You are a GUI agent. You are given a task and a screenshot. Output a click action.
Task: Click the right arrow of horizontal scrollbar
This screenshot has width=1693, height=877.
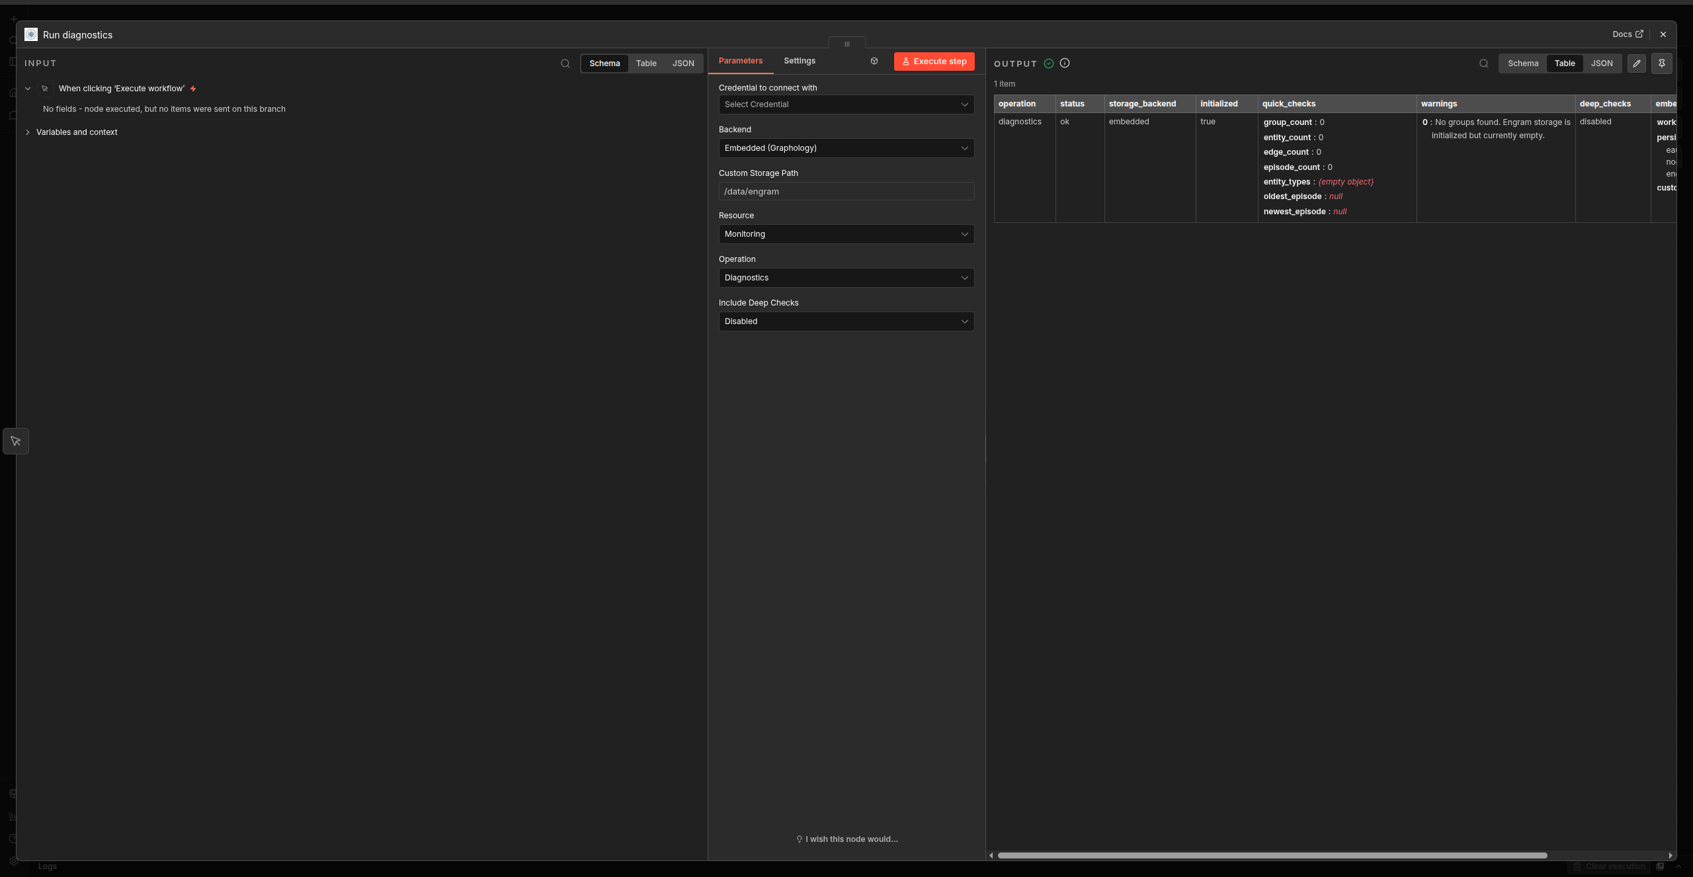tap(1671, 855)
